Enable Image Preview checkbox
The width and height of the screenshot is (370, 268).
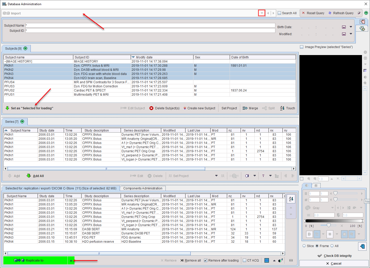pyautogui.click(x=301, y=47)
